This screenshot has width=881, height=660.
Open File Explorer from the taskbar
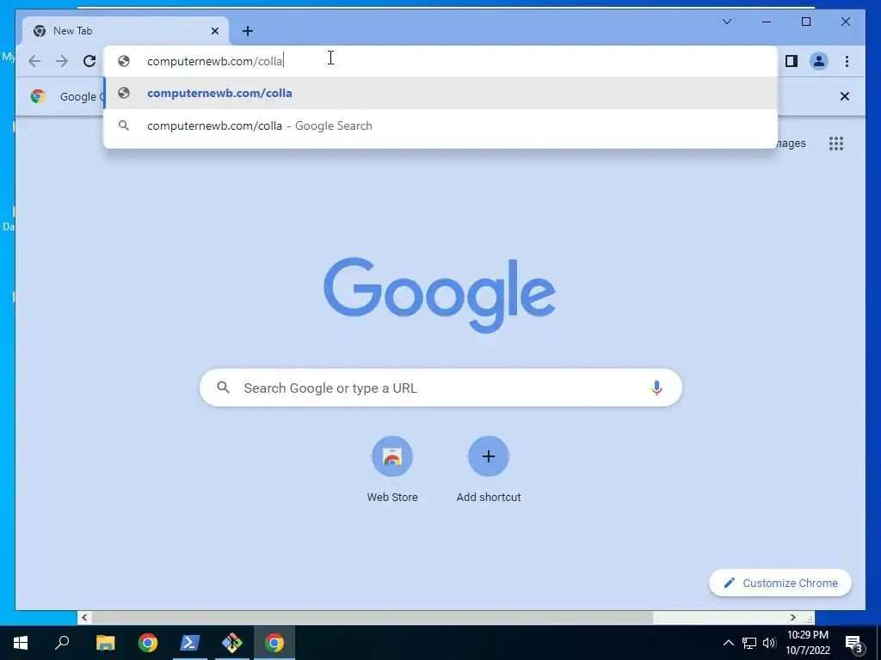105,643
